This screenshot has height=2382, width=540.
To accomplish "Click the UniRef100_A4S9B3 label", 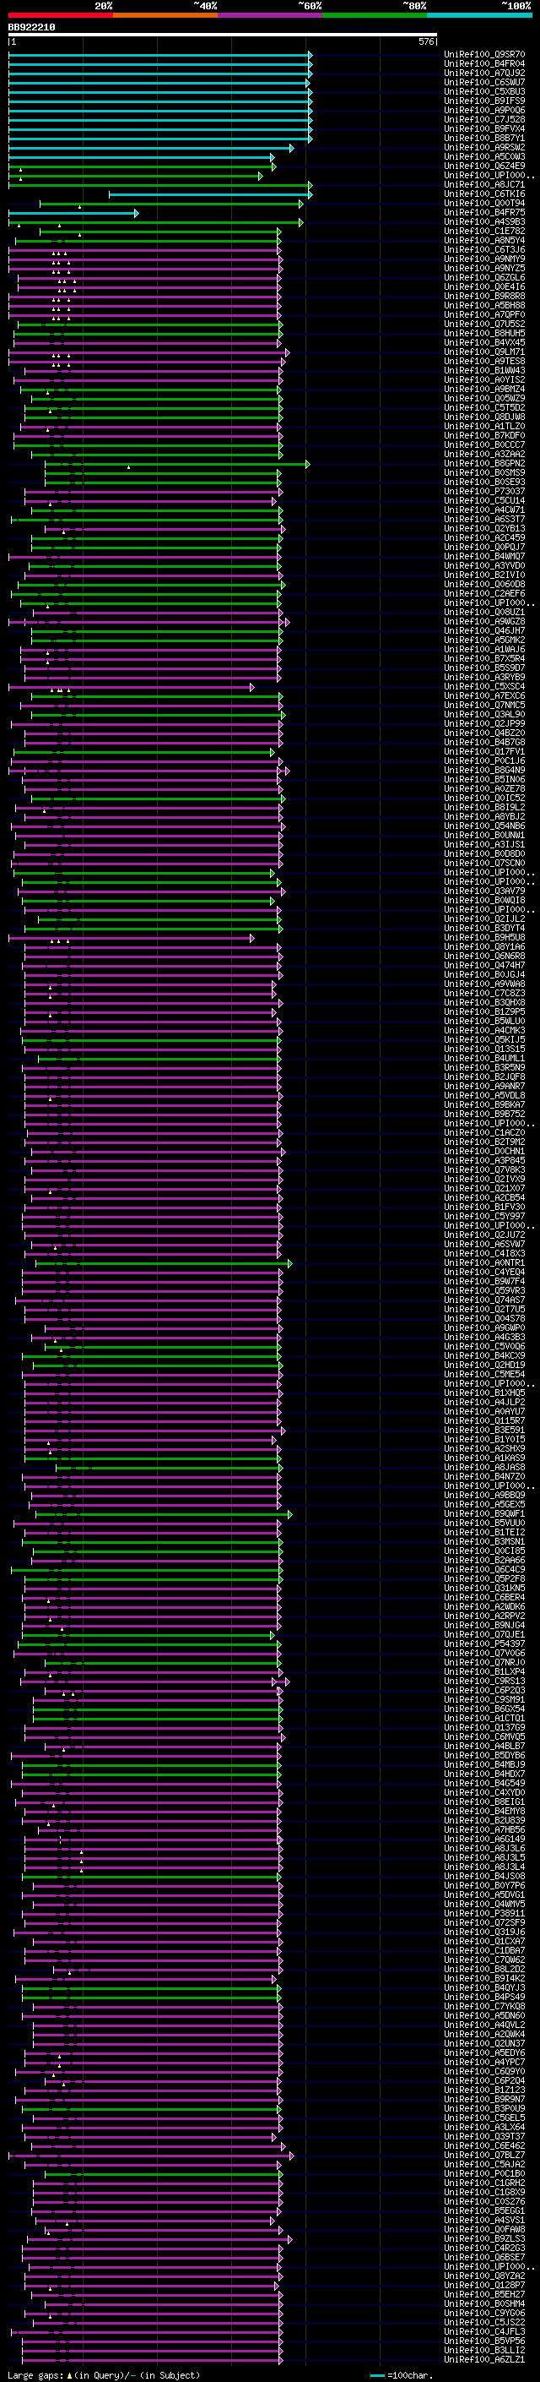I will coord(484,222).
